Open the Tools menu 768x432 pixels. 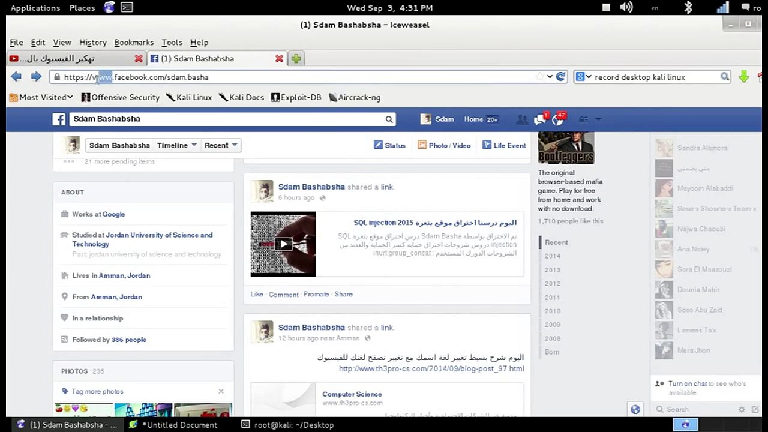172,42
